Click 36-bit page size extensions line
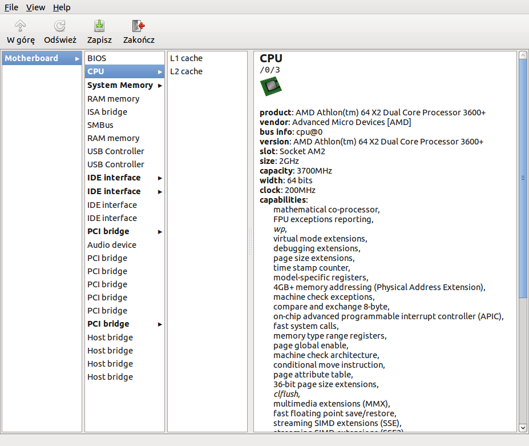 [x=326, y=384]
